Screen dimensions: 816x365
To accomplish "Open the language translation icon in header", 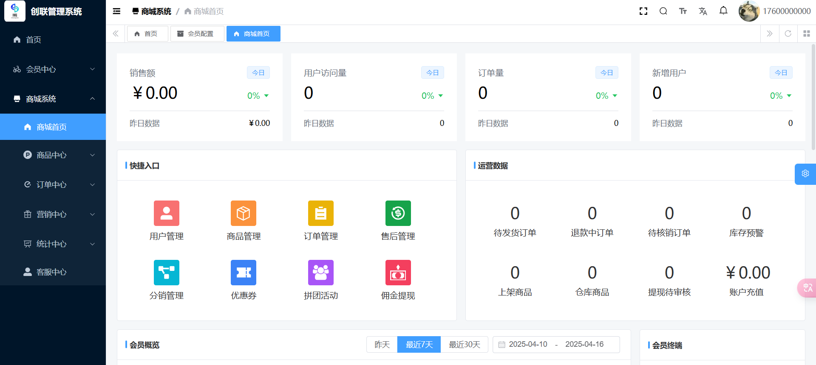I will [703, 11].
